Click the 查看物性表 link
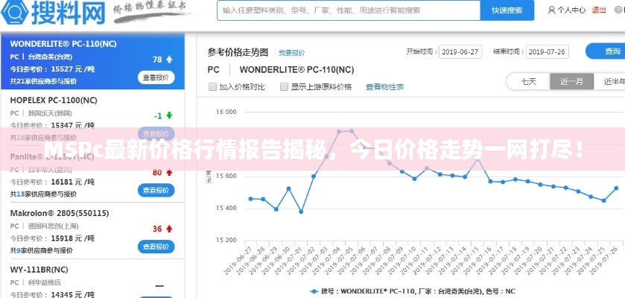 pyautogui.click(x=384, y=86)
